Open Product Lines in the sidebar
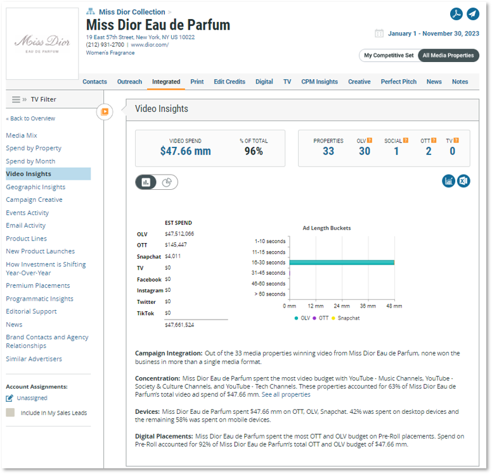The image size is (492, 474). [27, 239]
